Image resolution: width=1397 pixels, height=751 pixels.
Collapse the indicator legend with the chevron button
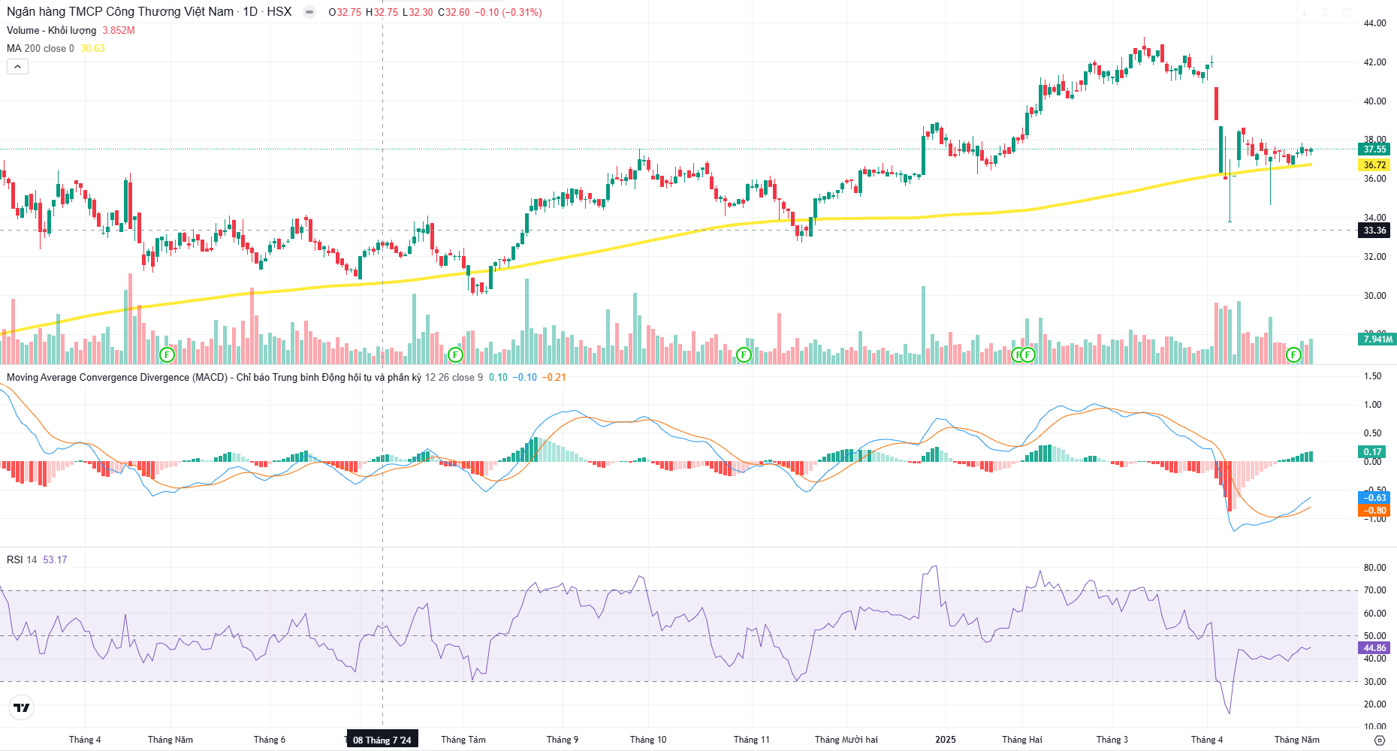point(17,67)
